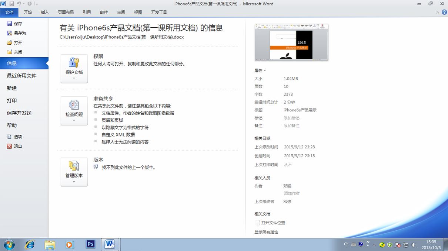Click the on-screen keyboard icon on language bar
The image size is (448, 251).
(354, 244)
